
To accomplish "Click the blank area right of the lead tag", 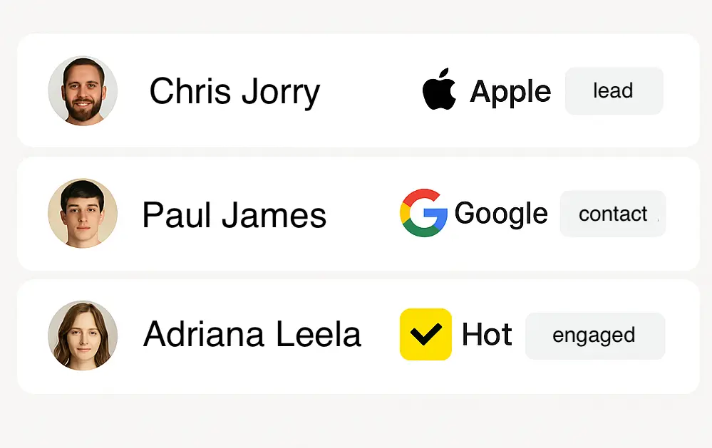I will (681, 91).
